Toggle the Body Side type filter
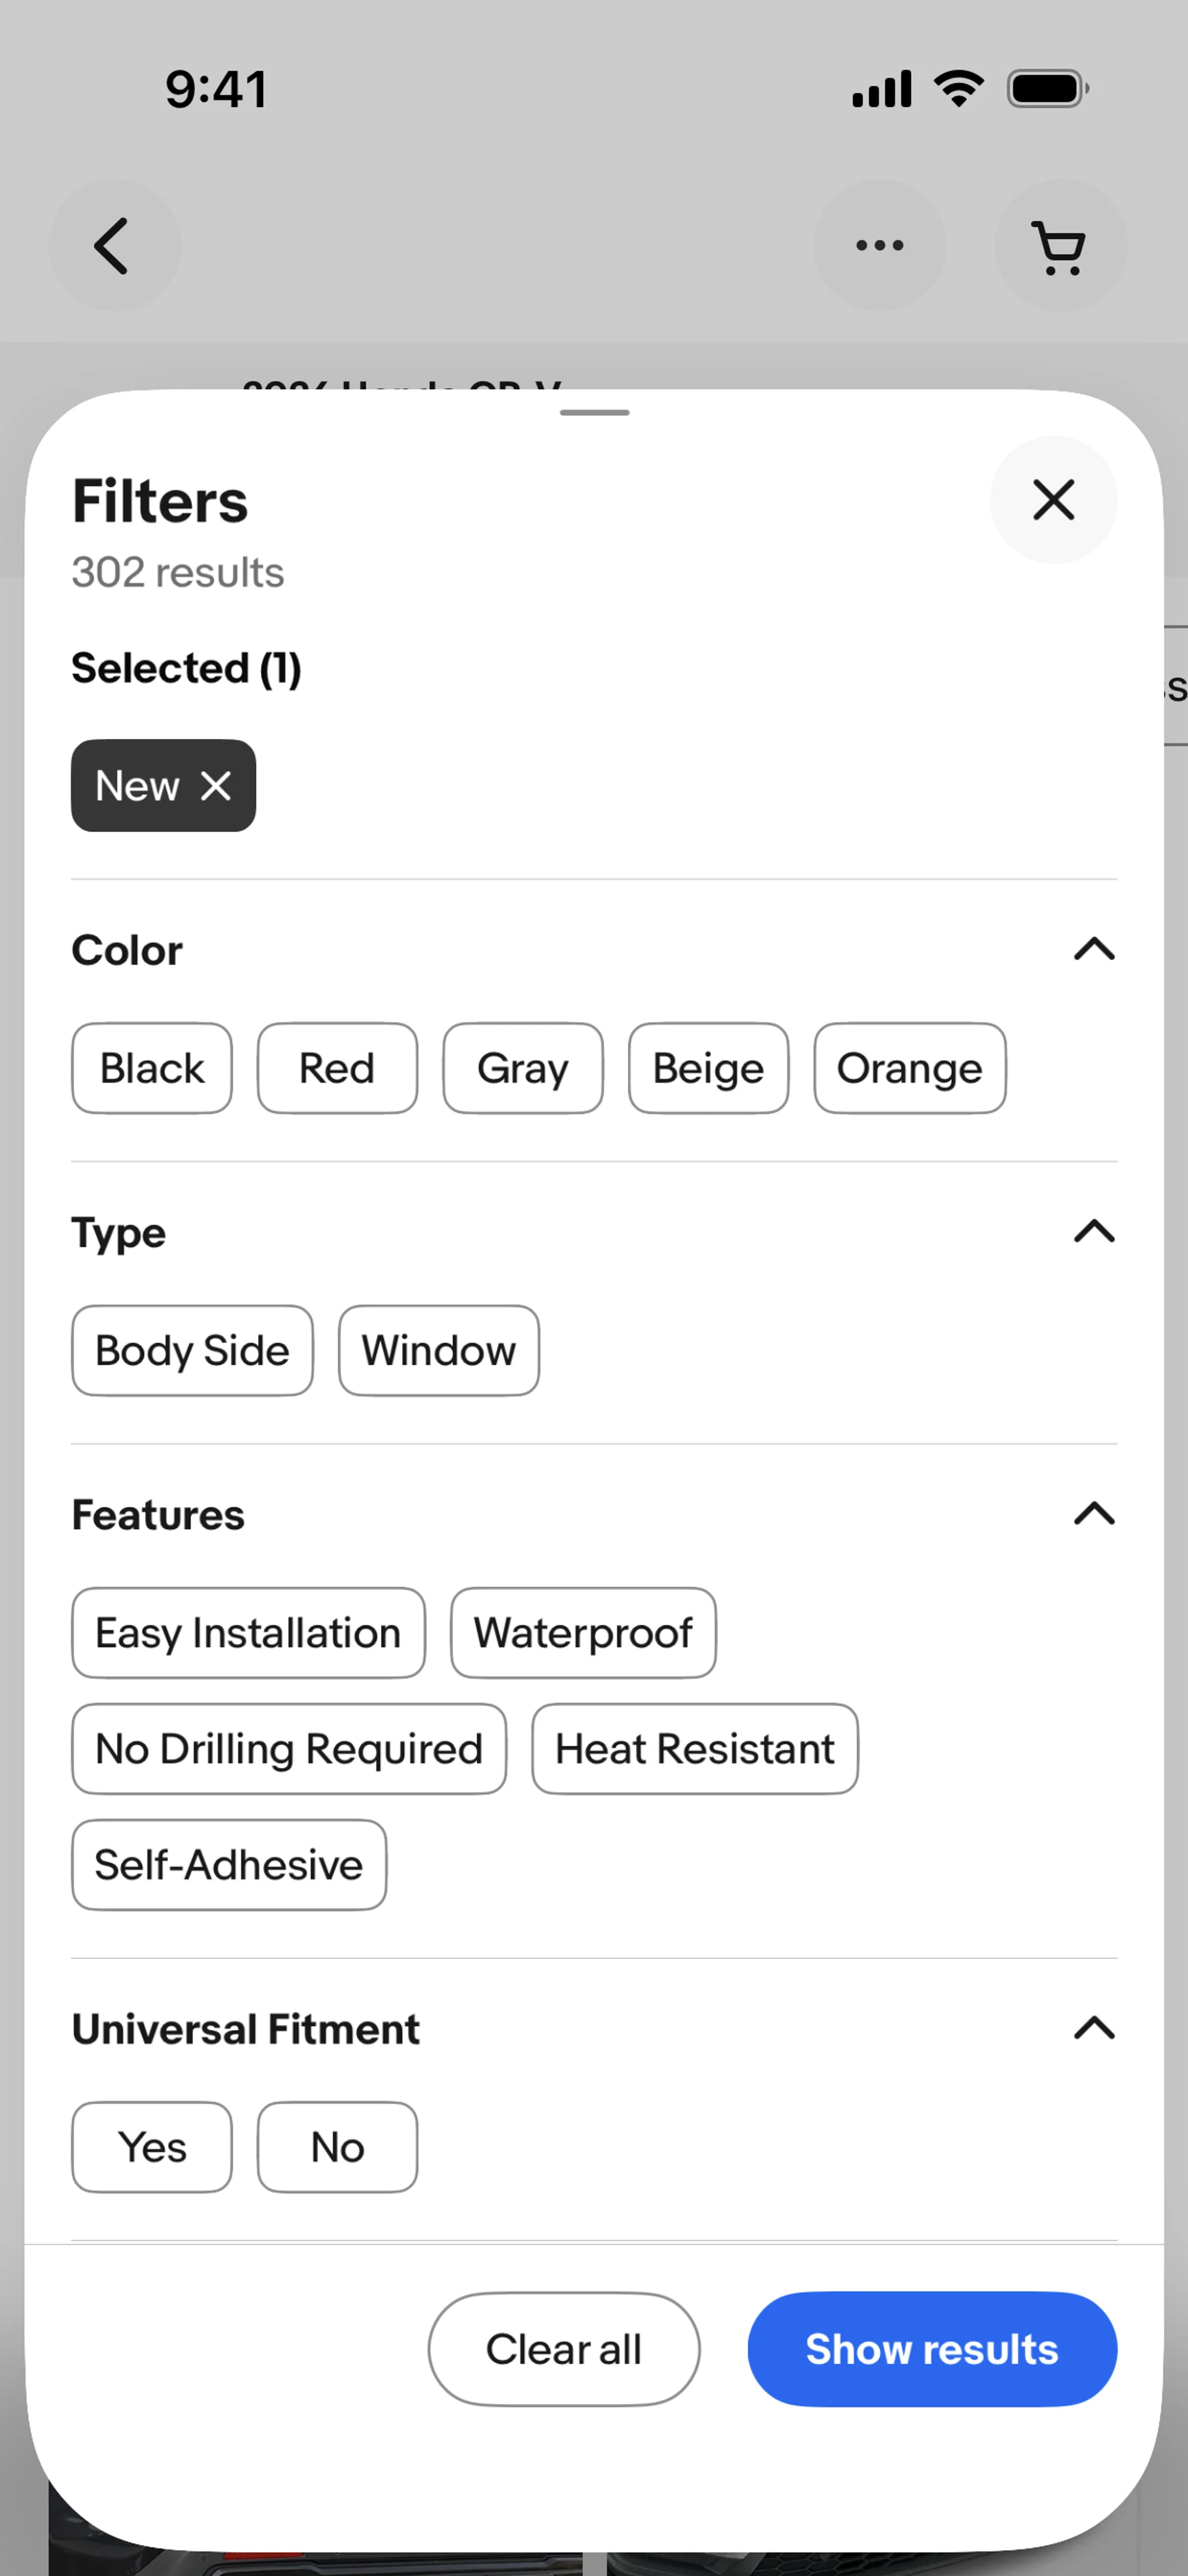Viewport: 1188px width, 2576px height. (192, 1350)
